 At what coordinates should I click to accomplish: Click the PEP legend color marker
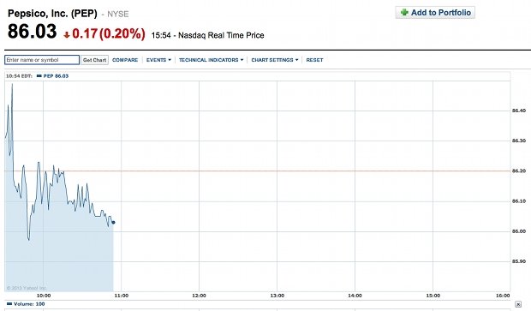tap(39, 76)
